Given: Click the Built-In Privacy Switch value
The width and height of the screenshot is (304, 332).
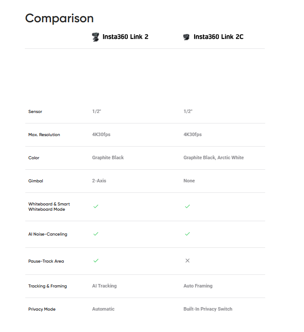Looking at the screenshot, I should coord(208,309).
